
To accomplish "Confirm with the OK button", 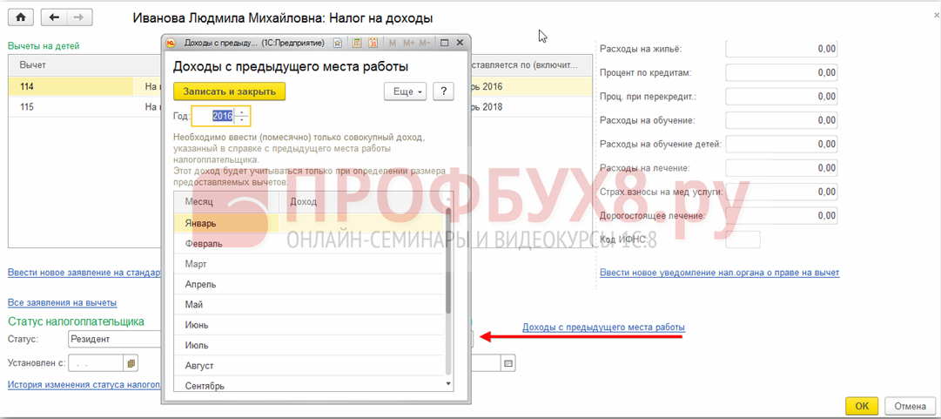I will 862,406.
